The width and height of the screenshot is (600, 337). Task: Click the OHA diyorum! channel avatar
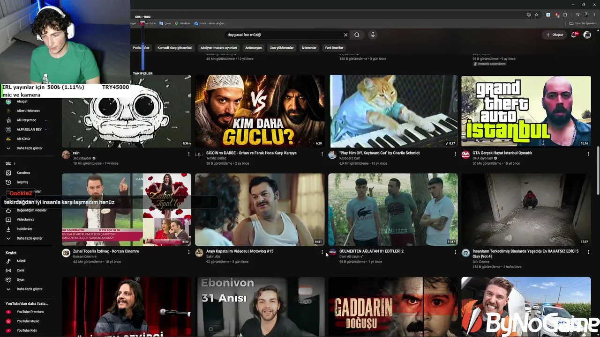[x=465, y=155]
